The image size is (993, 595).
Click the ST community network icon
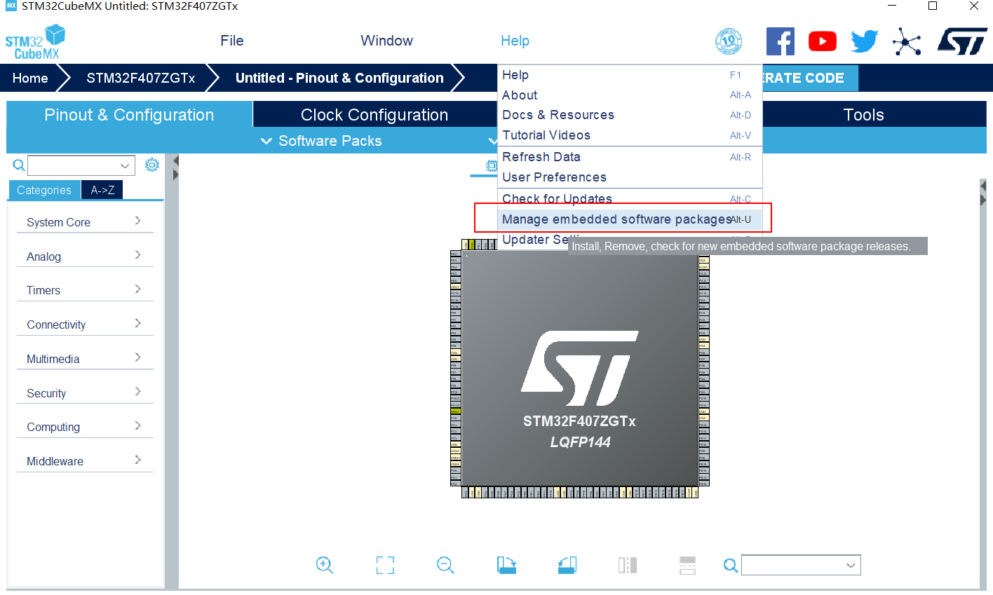pos(907,41)
